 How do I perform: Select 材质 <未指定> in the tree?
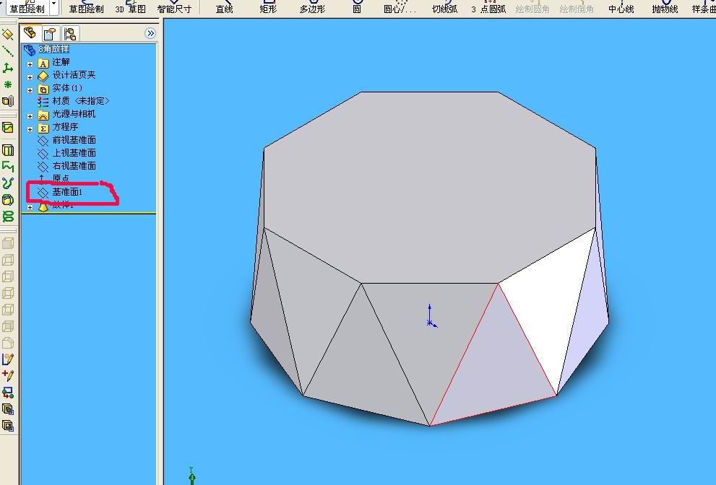tap(81, 101)
